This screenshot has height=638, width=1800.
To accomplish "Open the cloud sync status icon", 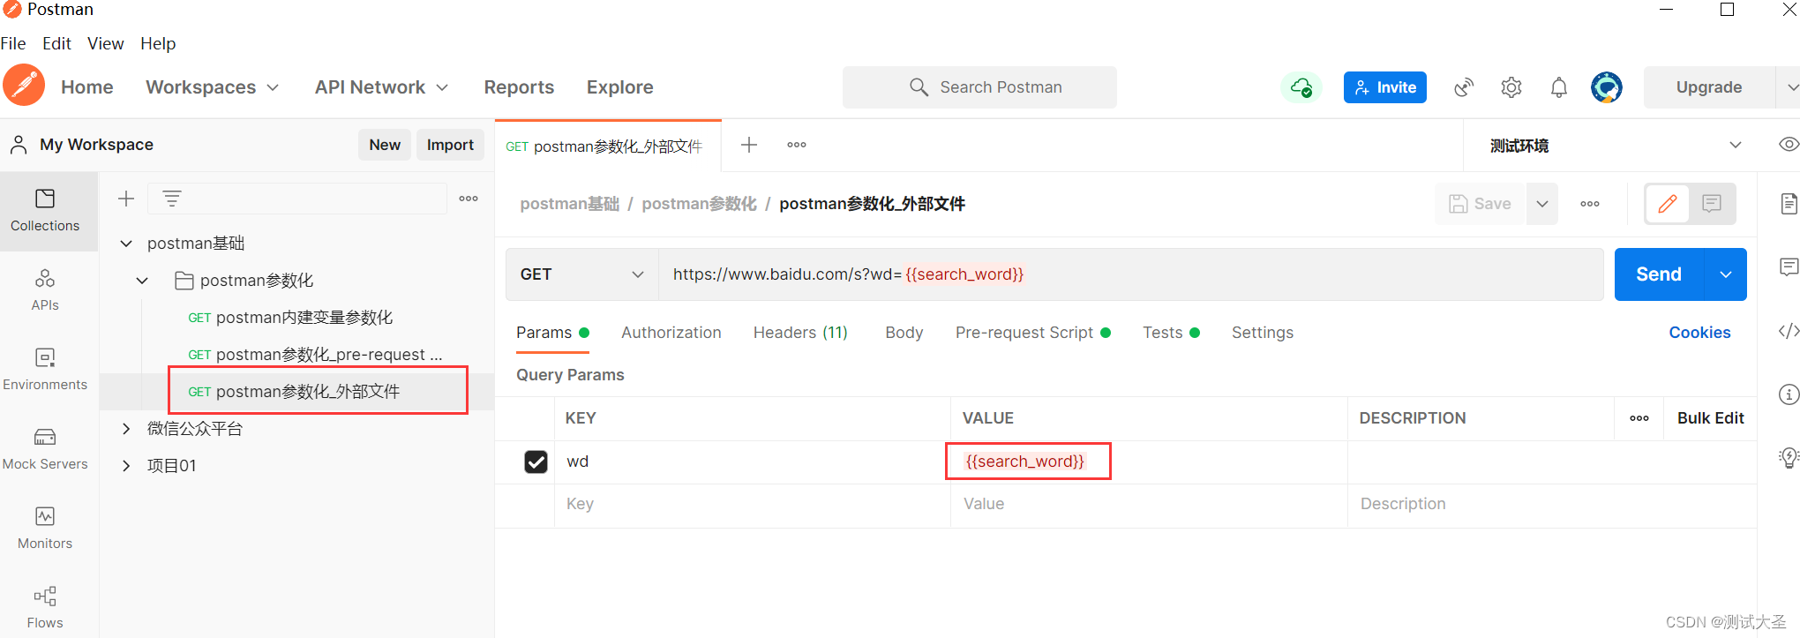I will [1301, 87].
